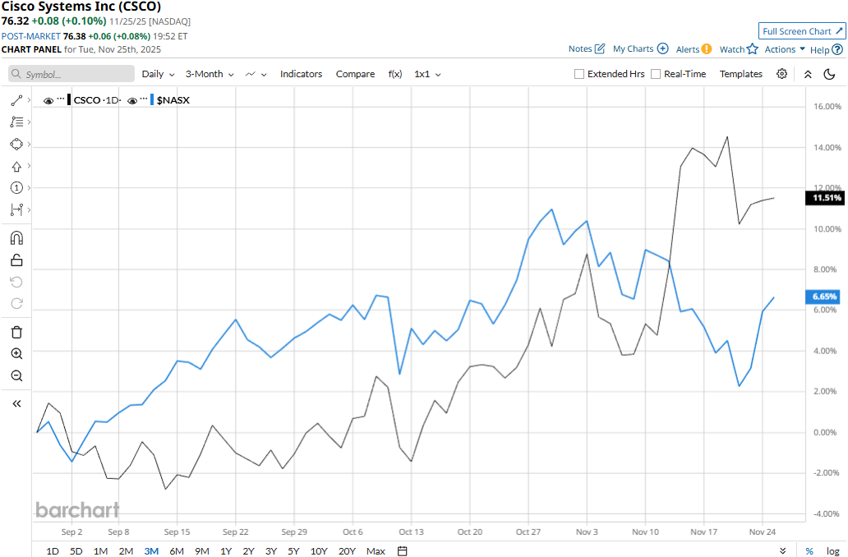Zoom out of the chart
The width and height of the screenshot is (848, 557).
pos(16,375)
